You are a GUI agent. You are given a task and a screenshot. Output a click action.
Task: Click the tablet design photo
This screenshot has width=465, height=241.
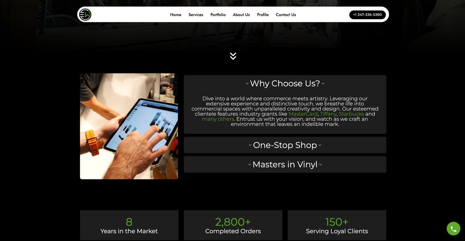coord(129,126)
